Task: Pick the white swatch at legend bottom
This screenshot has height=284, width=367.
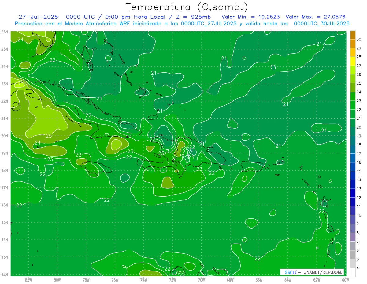Action: click(353, 272)
